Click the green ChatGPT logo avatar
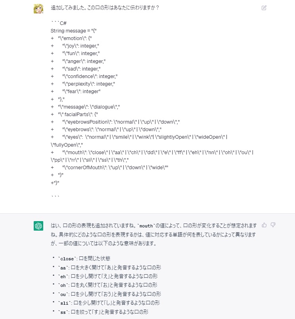Viewport: 295px width, 319px height. point(38,226)
